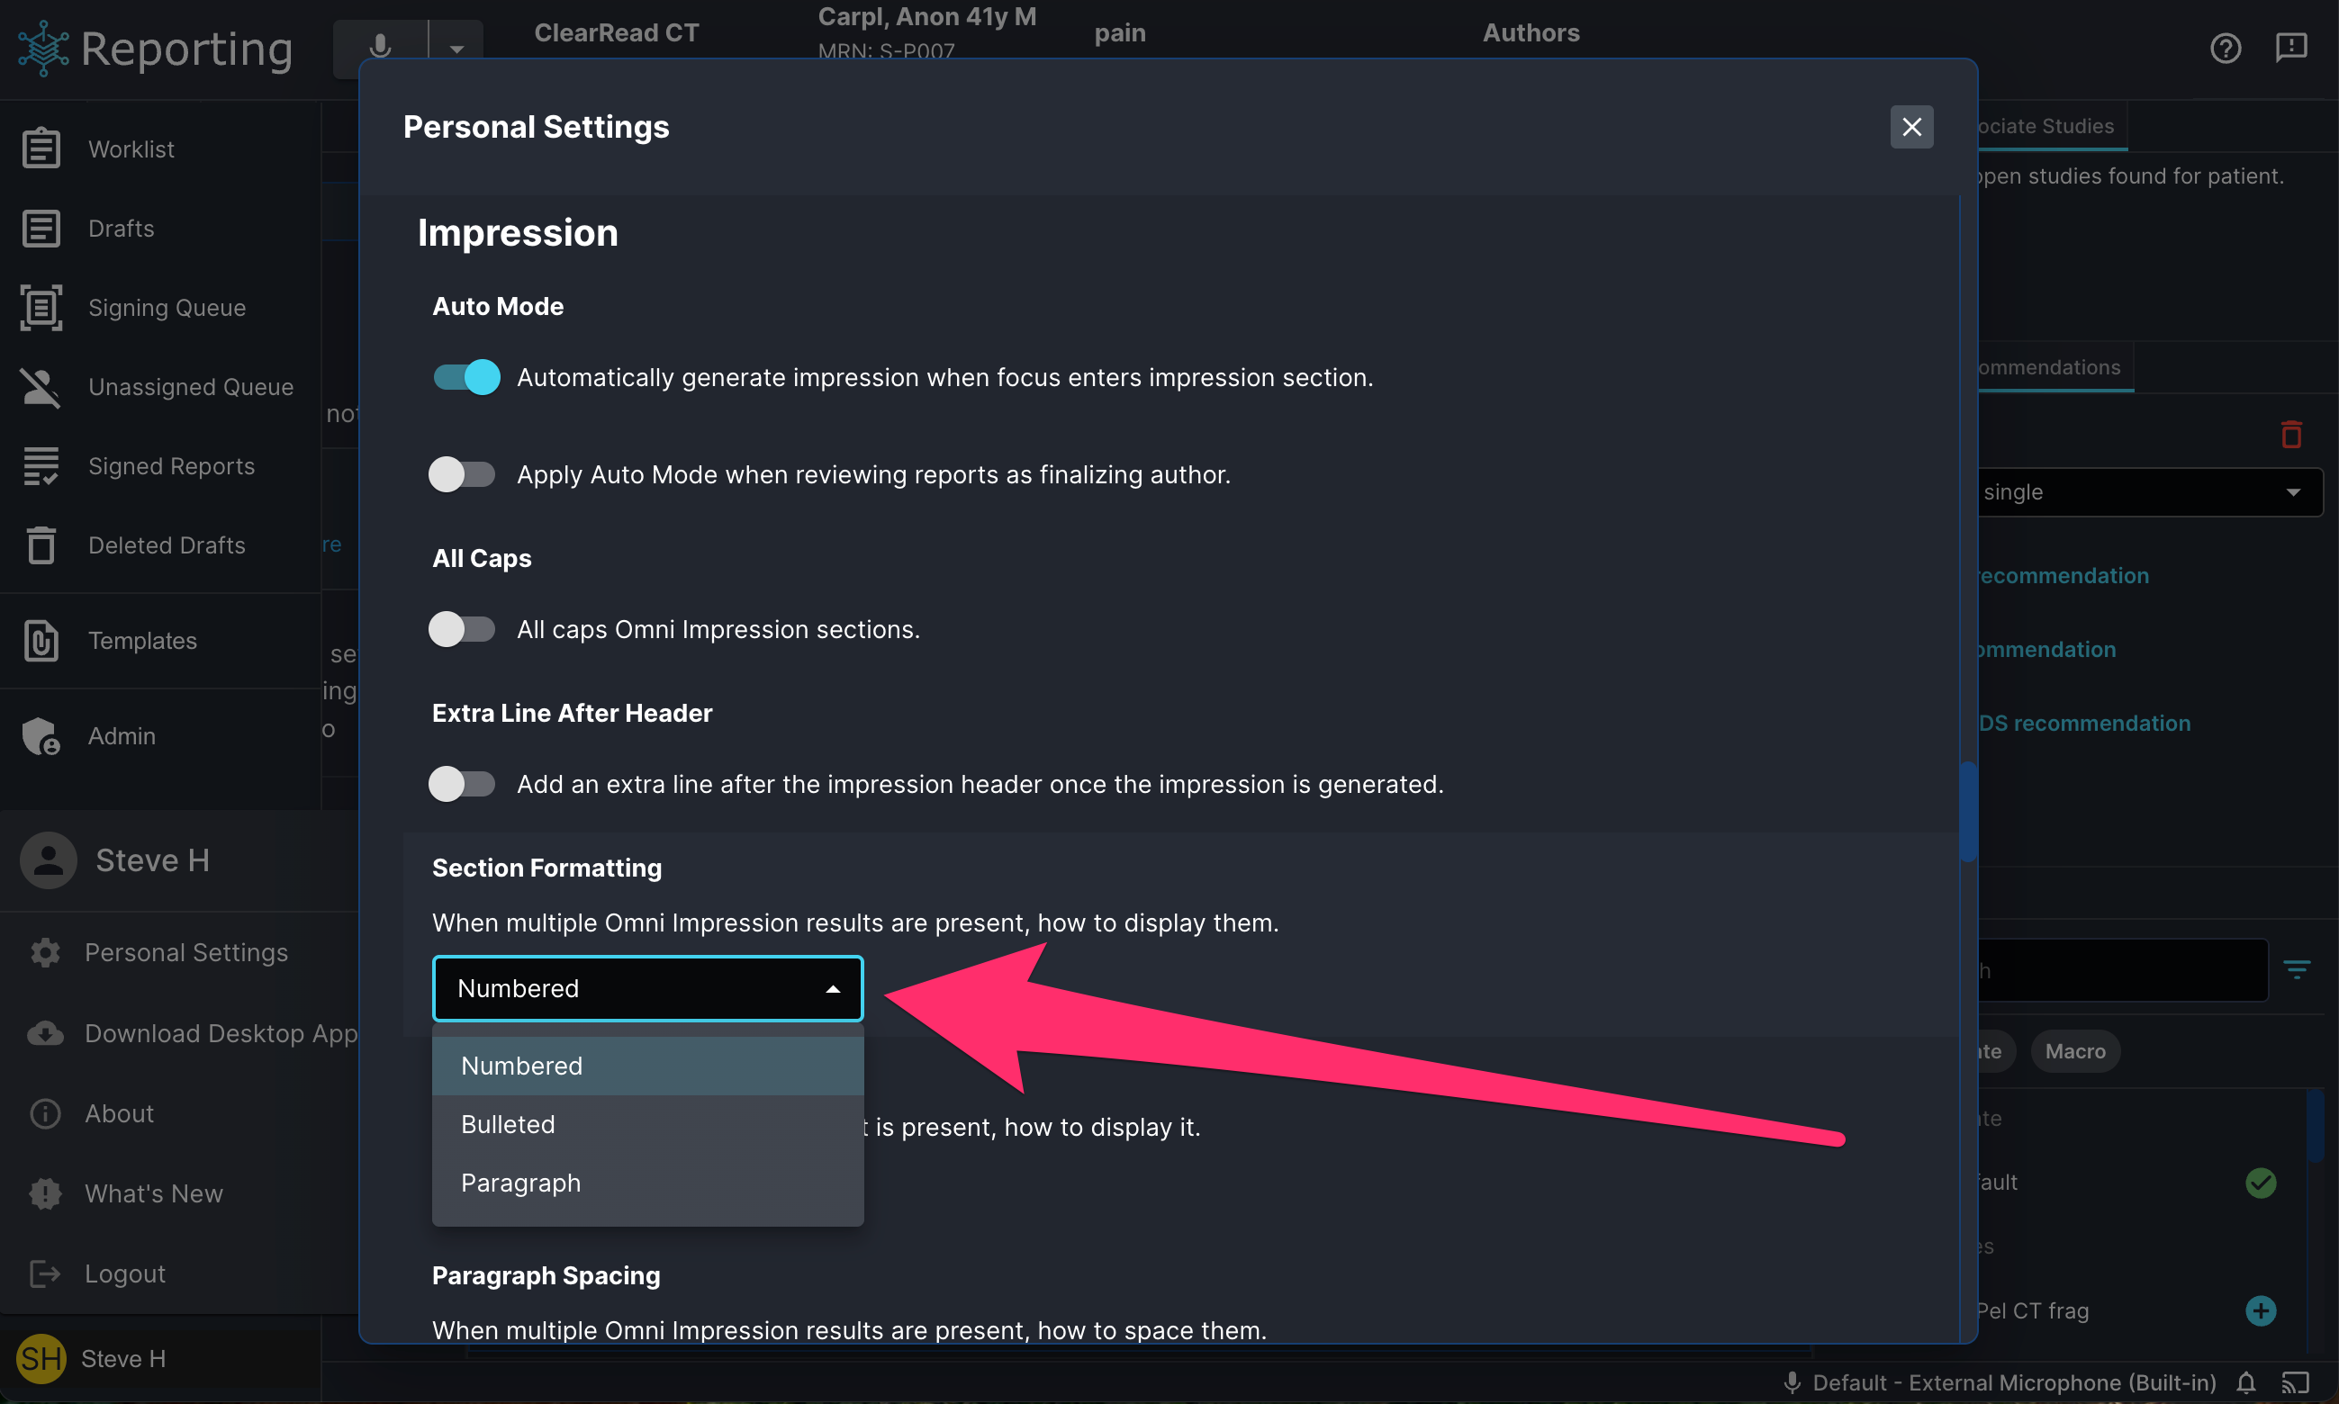Open the Signed Reports icon
This screenshot has height=1404, width=2339.
pos(41,466)
